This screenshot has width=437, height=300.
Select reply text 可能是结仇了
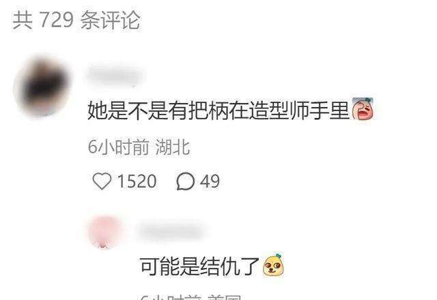point(199,267)
